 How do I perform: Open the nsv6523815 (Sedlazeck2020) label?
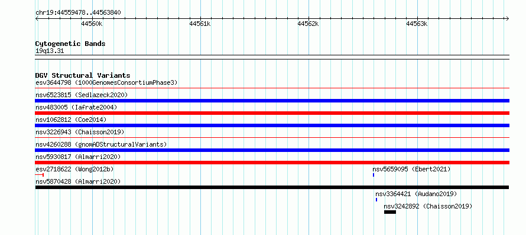[82, 95]
